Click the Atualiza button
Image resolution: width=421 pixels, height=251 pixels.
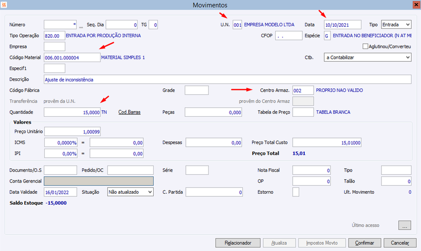tap(279, 243)
